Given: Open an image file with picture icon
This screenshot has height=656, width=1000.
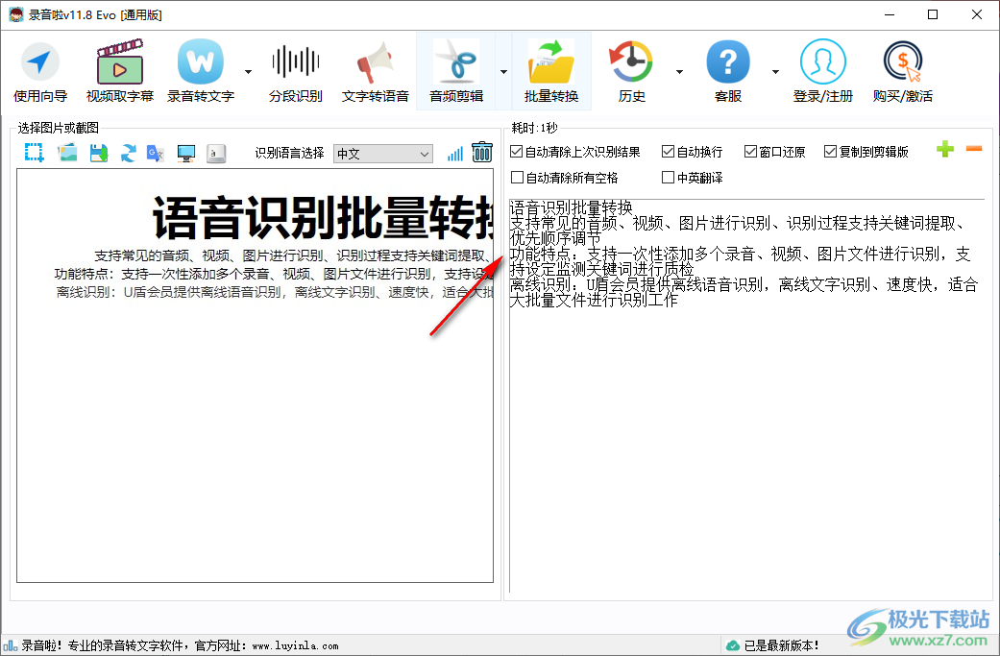Looking at the screenshot, I should (67, 153).
